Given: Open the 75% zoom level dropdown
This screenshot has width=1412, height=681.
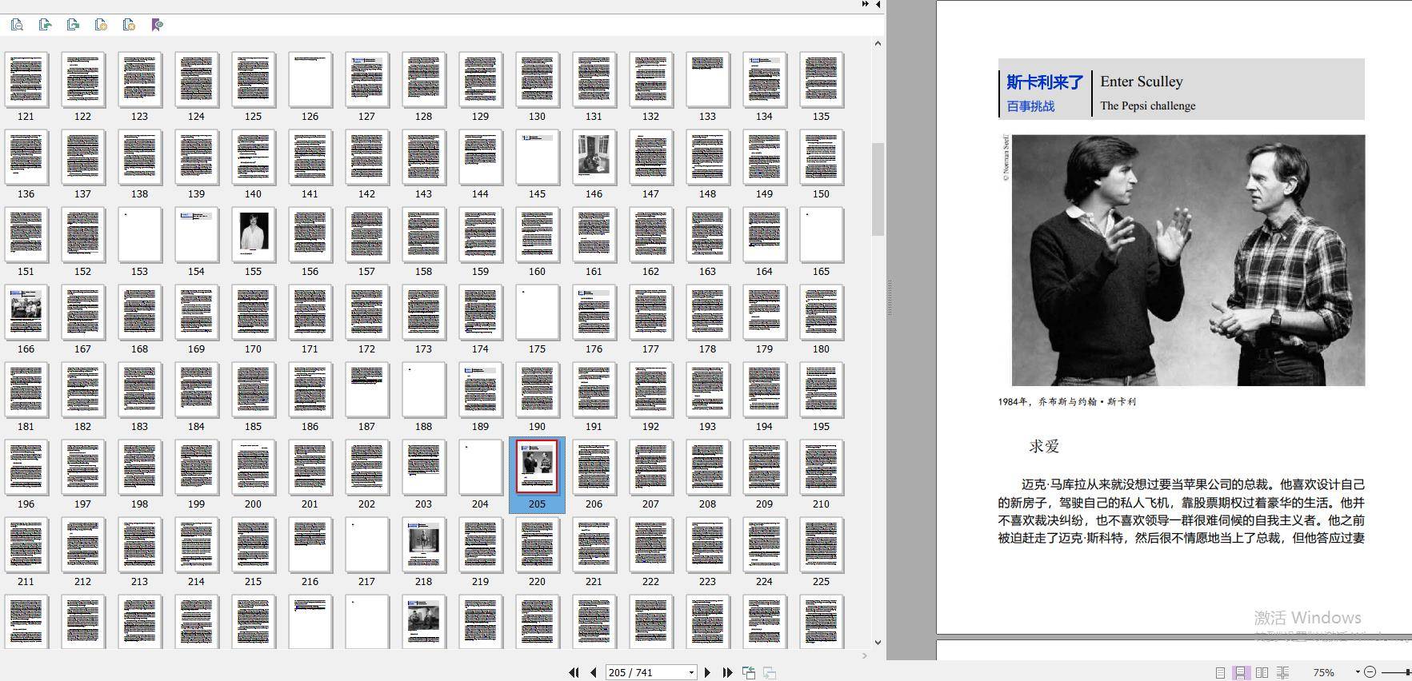Looking at the screenshot, I should [x=1357, y=672].
